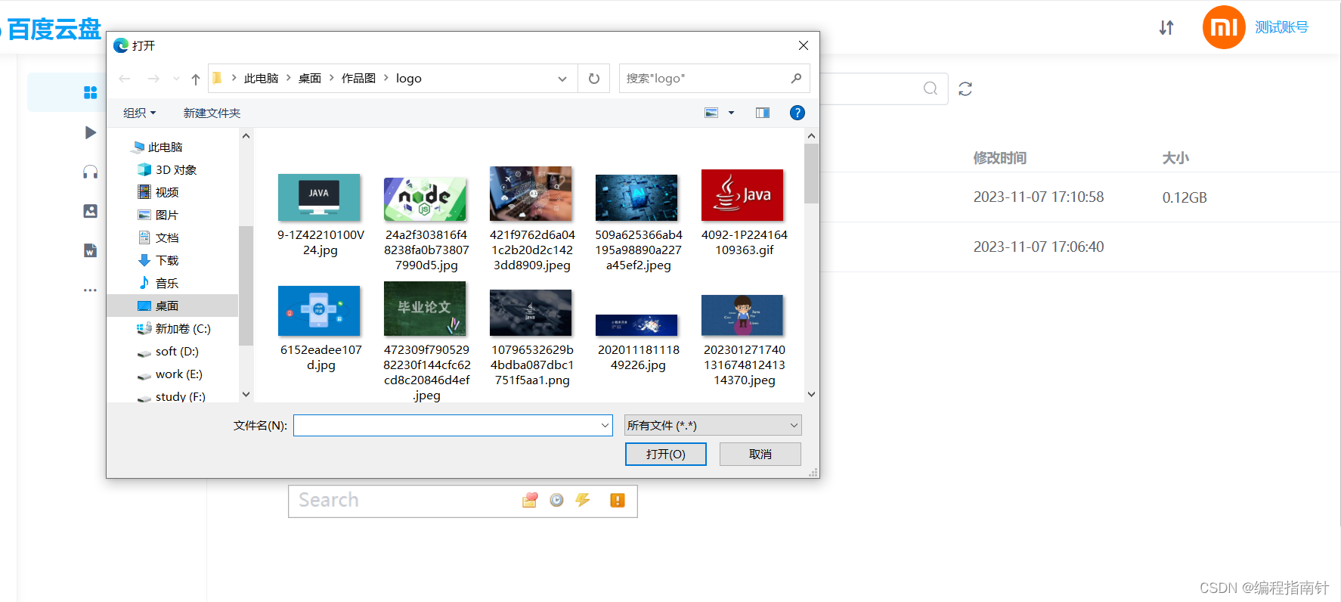Open the 文件名 combo box dropdown arrow

coord(605,425)
